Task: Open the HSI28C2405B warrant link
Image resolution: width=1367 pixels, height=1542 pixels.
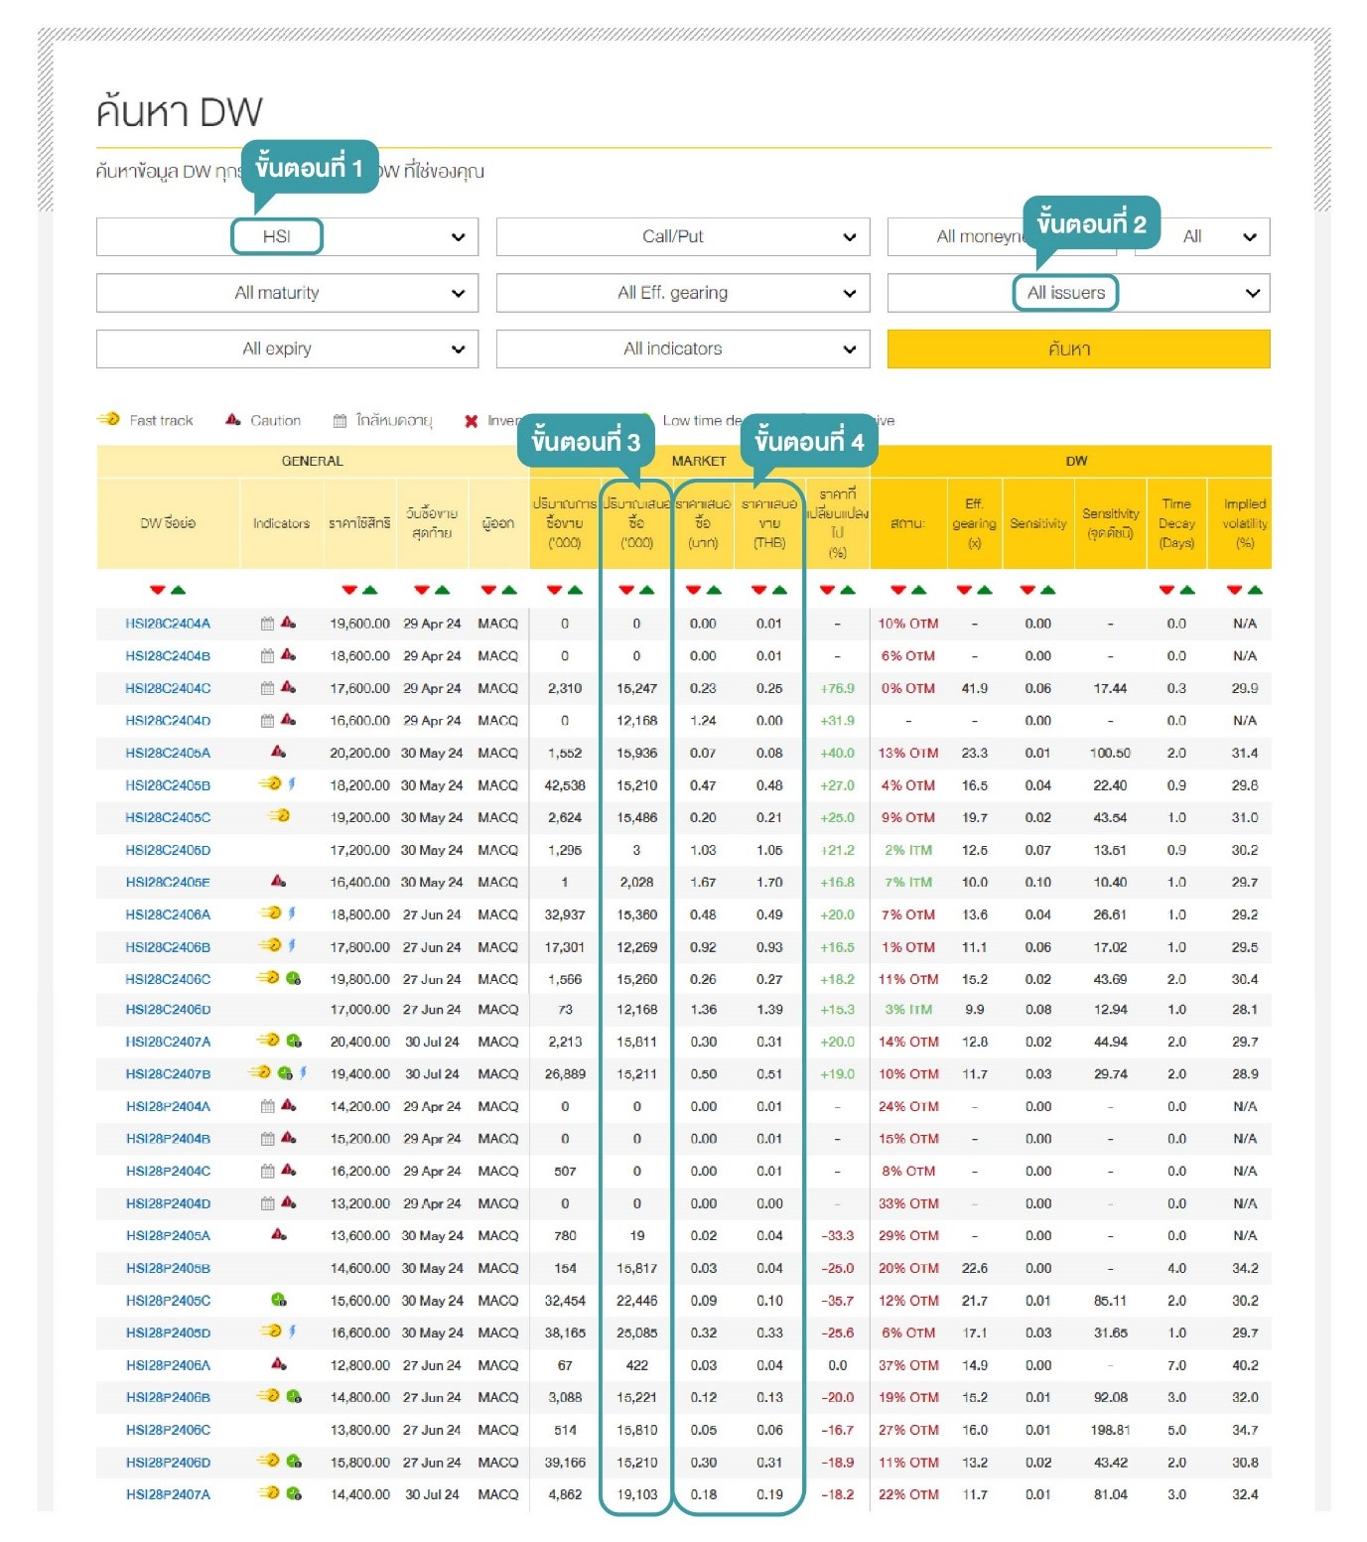Action: (x=168, y=785)
